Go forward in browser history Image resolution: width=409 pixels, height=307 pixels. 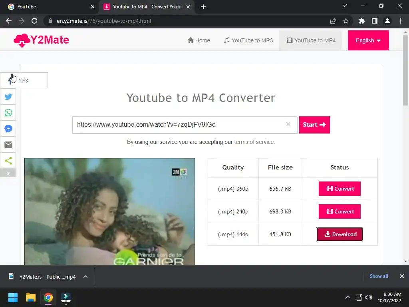click(x=22, y=21)
